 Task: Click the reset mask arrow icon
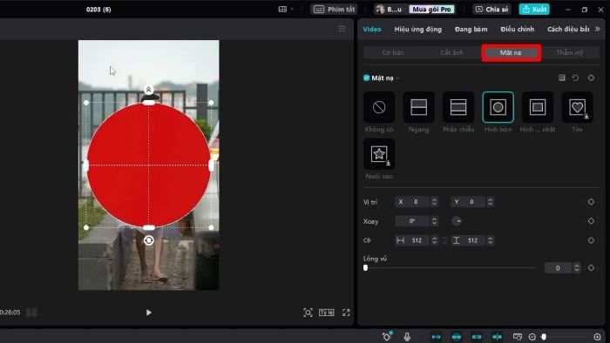click(575, 78)
